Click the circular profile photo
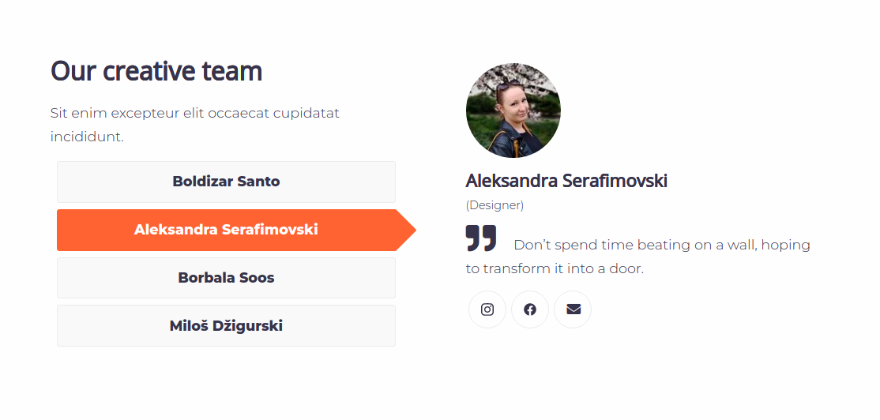The image size is (880, 420). click(513, 111)
